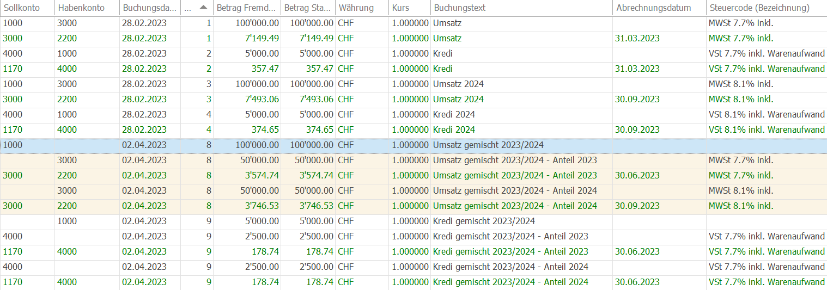
Task: Click 'Kredi gemischt 2023/2024 - Anteil 2024' in the green 178.74 row
Action: [x=510, y=282]
